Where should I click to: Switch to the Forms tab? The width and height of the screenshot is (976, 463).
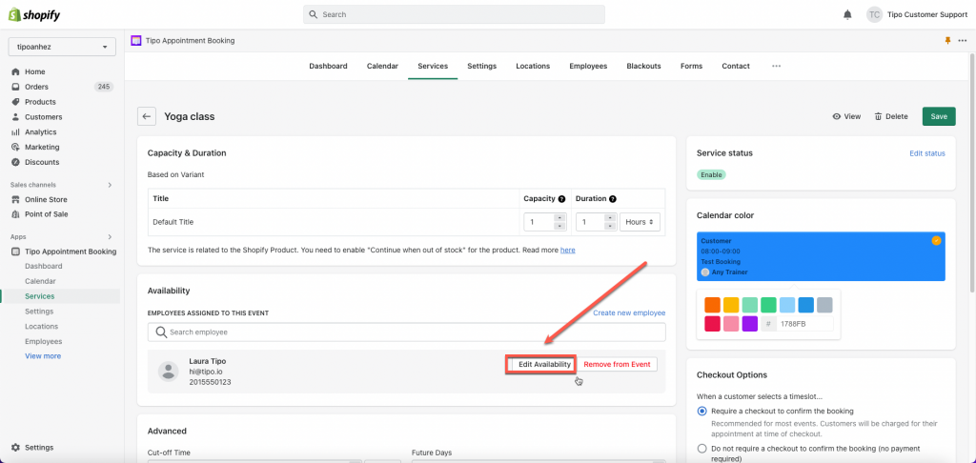click(x=691, y=66)
